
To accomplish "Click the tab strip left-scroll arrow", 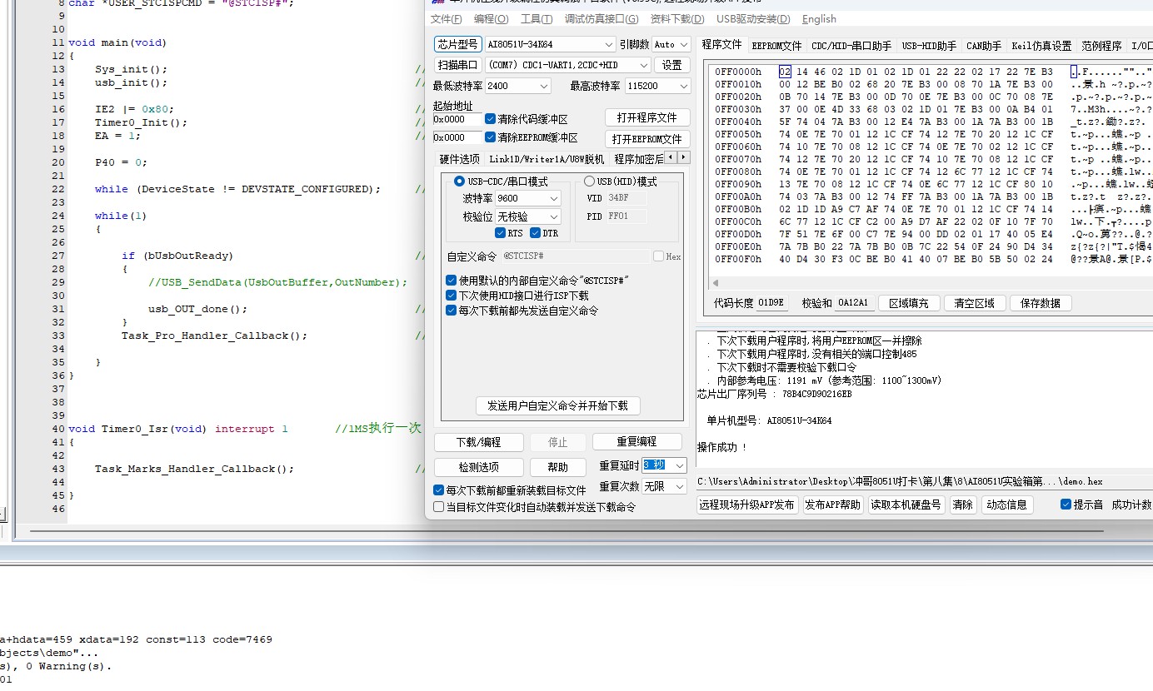I will pyautogui.click(x=672, y=157).
